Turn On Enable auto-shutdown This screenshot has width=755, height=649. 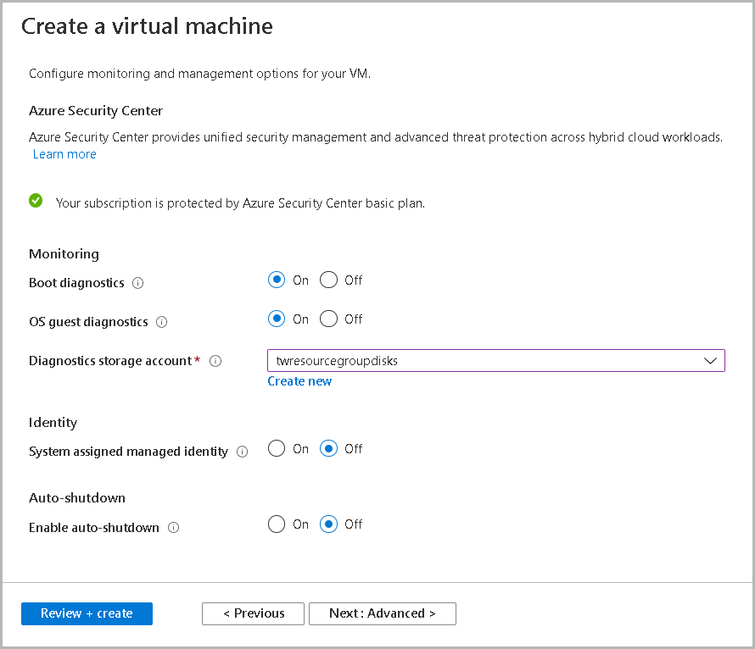(x=277, y=524)
